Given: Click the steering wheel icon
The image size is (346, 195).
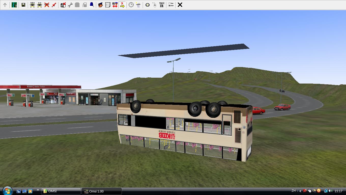Looking at the screenshot, I should click(x=147, y=5).
